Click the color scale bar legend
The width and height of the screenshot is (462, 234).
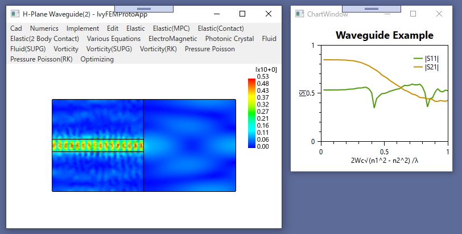(x=251, y=113)
